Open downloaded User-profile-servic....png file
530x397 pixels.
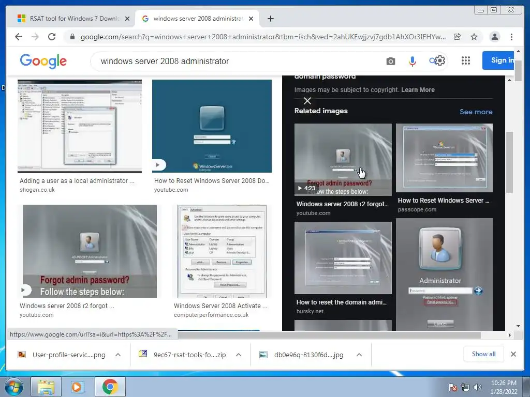62,355
